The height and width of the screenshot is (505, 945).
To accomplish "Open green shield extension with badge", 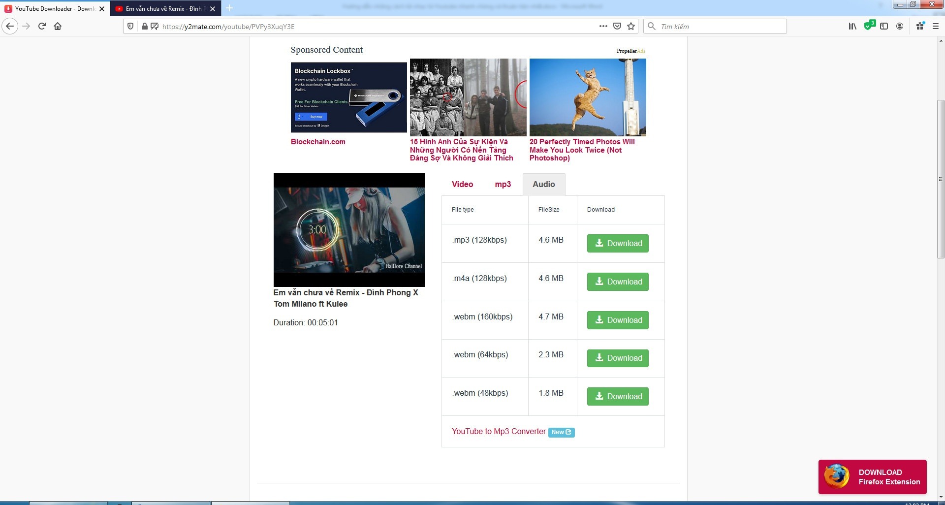I will 869,25.
